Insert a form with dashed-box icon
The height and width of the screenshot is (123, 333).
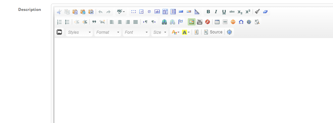point(133,12)
